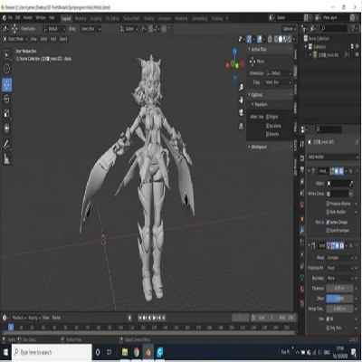Select the Scale tool
The image size is (362, 362).
pos(6,113)
